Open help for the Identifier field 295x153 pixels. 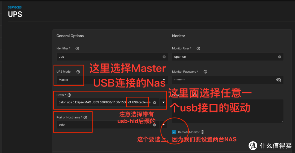(77, 48)
